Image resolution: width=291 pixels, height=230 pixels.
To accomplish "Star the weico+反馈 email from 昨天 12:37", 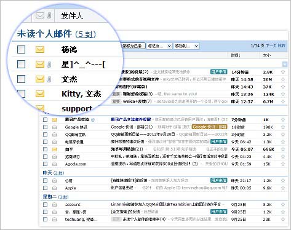I will [x=283, y=101].
